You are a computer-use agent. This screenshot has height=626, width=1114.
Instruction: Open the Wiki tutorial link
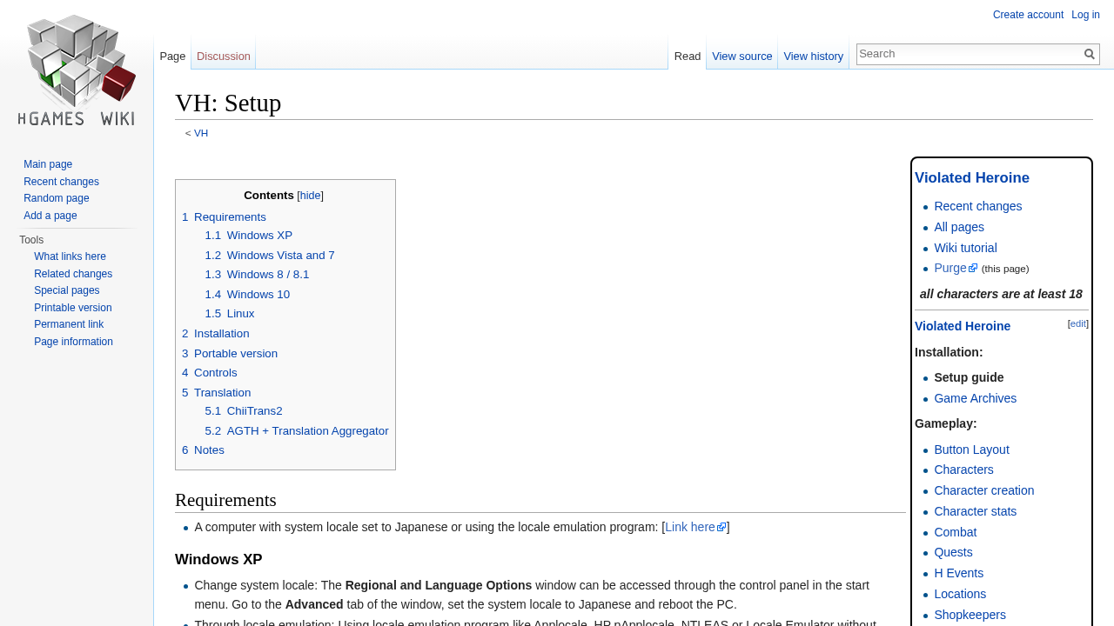(965, 248)
